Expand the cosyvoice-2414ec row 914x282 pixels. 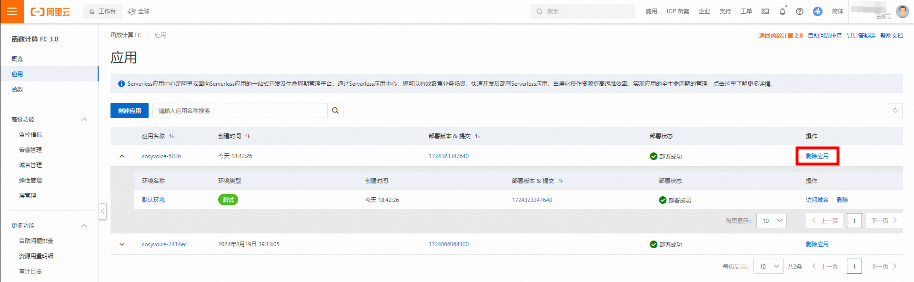(x=122, y=244)
